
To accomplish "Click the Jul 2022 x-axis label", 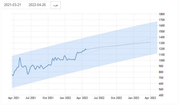I will (99, 98).
